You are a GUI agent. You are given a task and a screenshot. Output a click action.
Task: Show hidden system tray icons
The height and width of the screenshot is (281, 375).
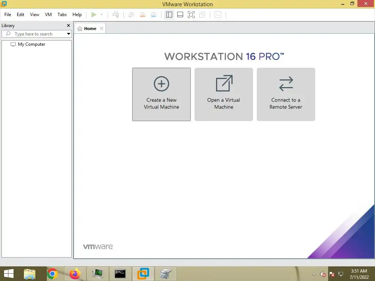point(314,274)
